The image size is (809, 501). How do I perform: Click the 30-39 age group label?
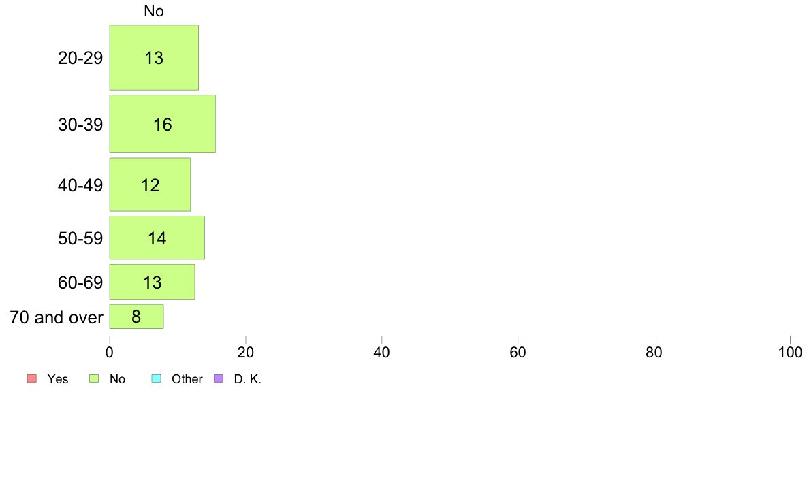pyautogui.click(x=80, y=125)
